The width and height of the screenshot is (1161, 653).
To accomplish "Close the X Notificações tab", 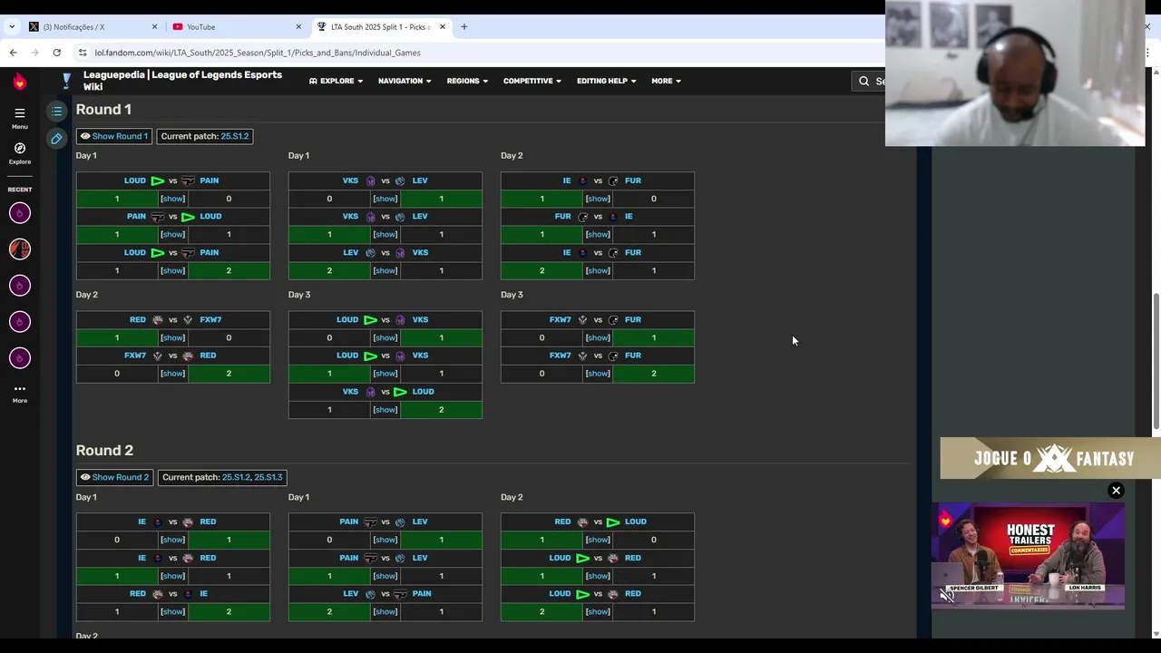I will point(154,27).
